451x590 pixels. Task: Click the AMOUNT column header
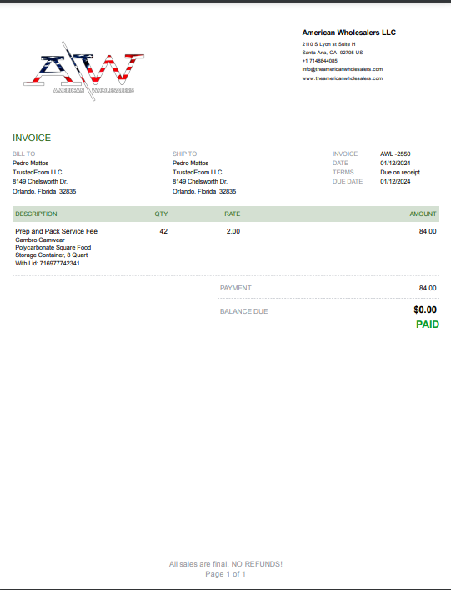point(423,214)
